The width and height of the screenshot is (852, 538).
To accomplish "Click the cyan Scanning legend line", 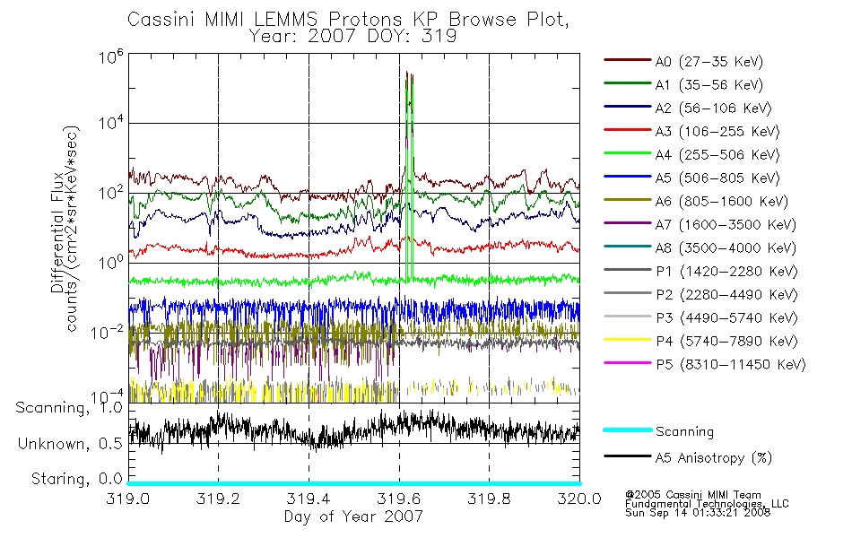I will [627, 430].
